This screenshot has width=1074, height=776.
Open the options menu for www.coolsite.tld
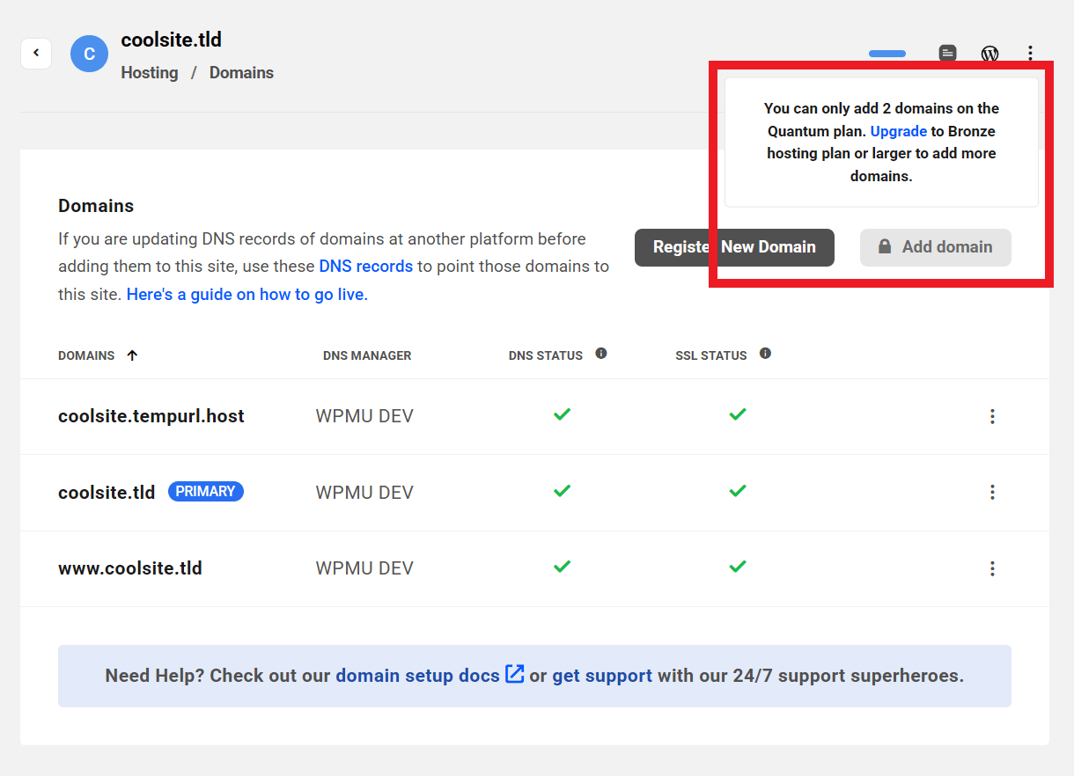(x=992, y=568)
